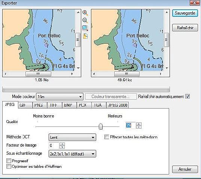Enable Optimiser les tables d'Huffman
Screen dimensions: 201x179
point(9,166)
